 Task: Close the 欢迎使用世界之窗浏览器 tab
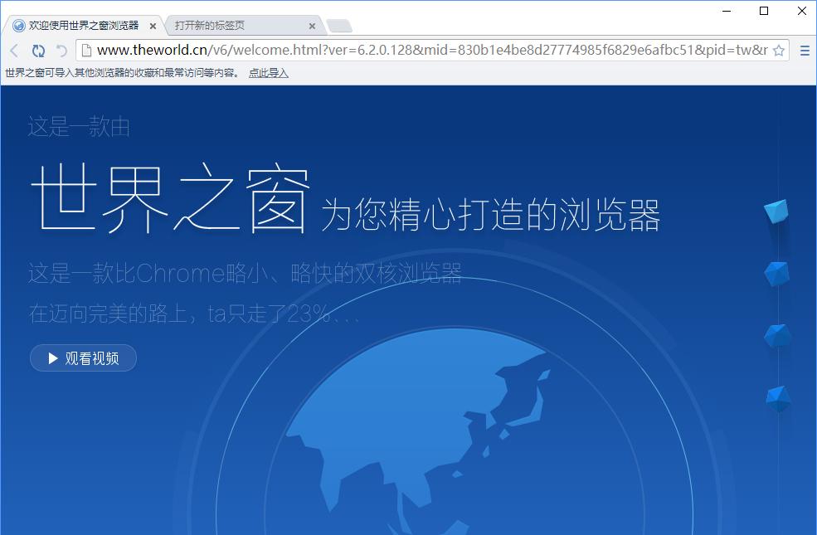[153, 26]
